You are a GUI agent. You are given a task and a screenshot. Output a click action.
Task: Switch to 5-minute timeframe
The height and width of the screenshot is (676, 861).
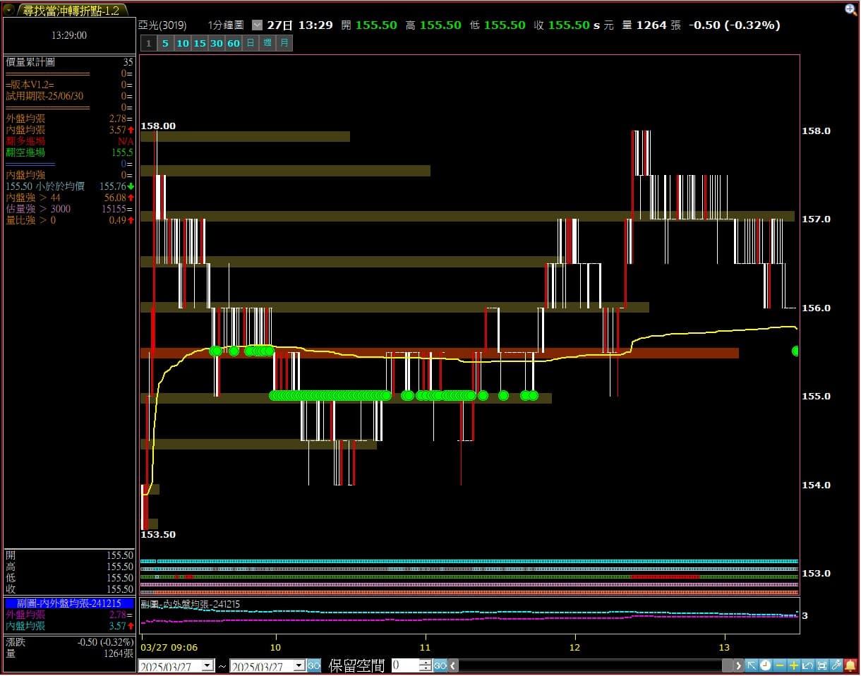pos(165,43)
